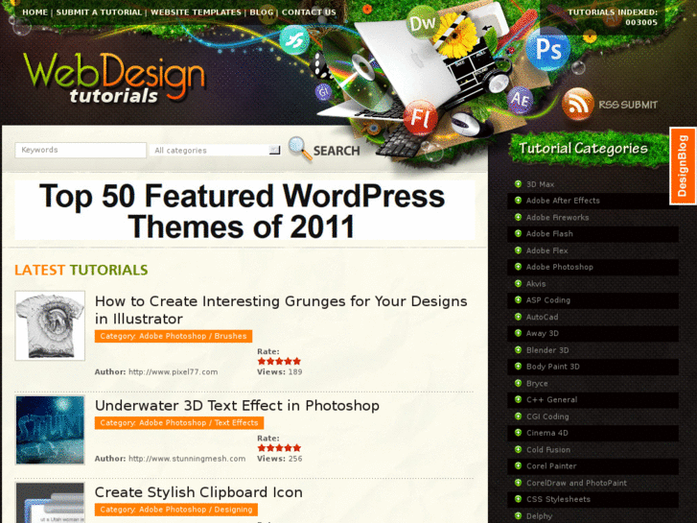The height and width of the screenshot is (523, 697).
Task: Open the Delphy category
Action: [539, 516]
